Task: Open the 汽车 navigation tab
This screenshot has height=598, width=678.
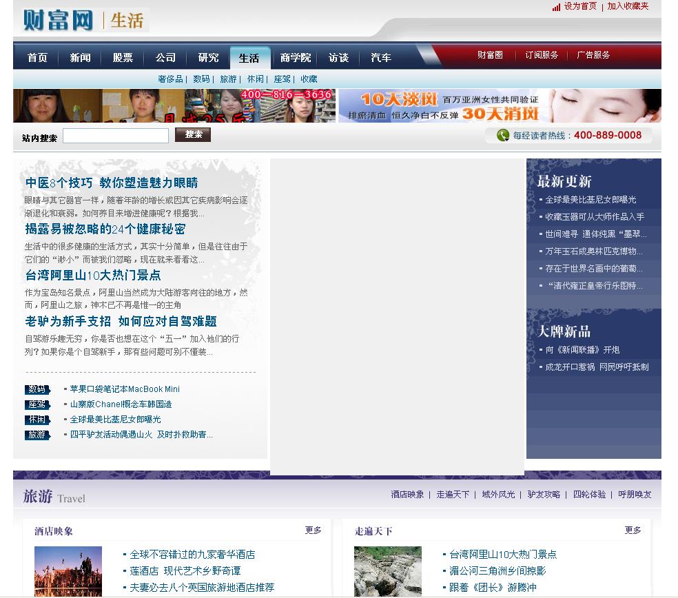Action: 381,57
